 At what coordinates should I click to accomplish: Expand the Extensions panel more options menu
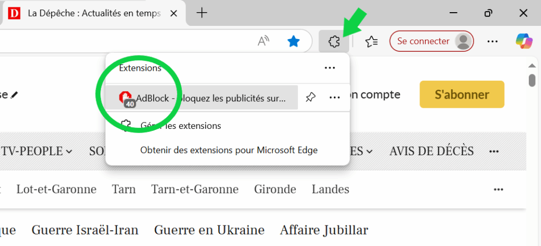(330, 68)
